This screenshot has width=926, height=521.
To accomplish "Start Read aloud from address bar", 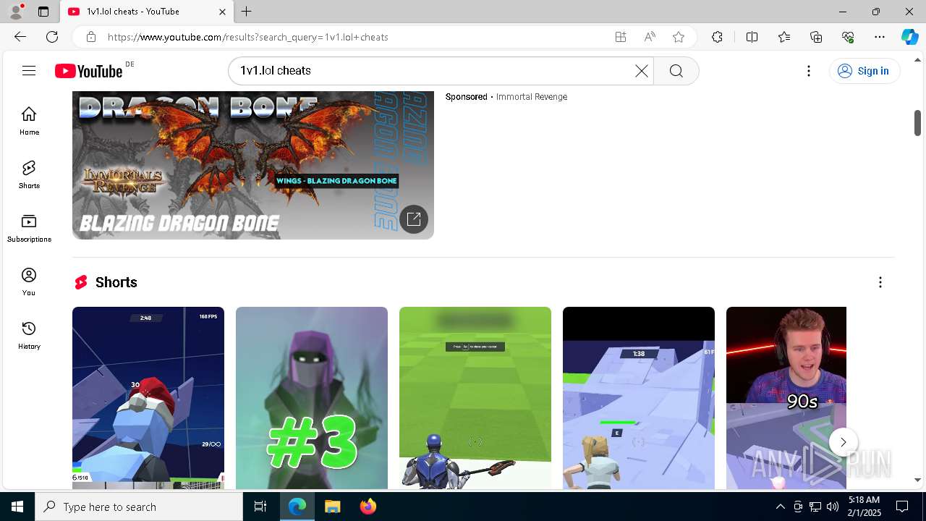I will pyautogui.click(x=650, y=37).
